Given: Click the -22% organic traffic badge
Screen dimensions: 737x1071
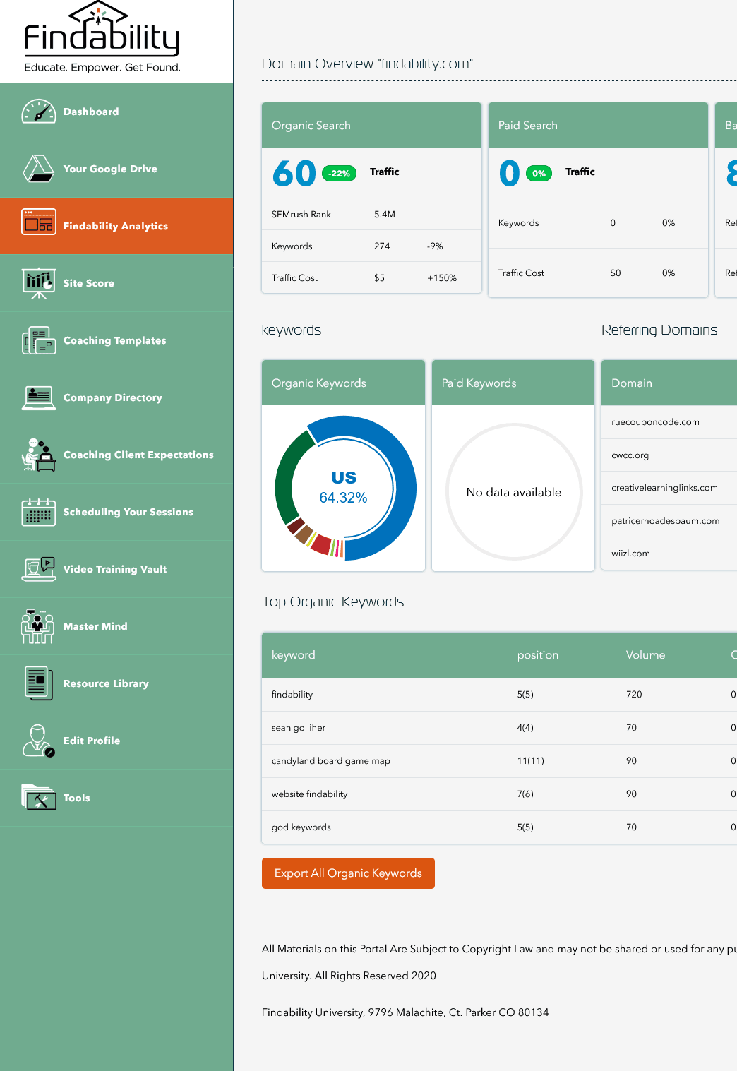Looking at the screenshot, I should click(340, 173).
